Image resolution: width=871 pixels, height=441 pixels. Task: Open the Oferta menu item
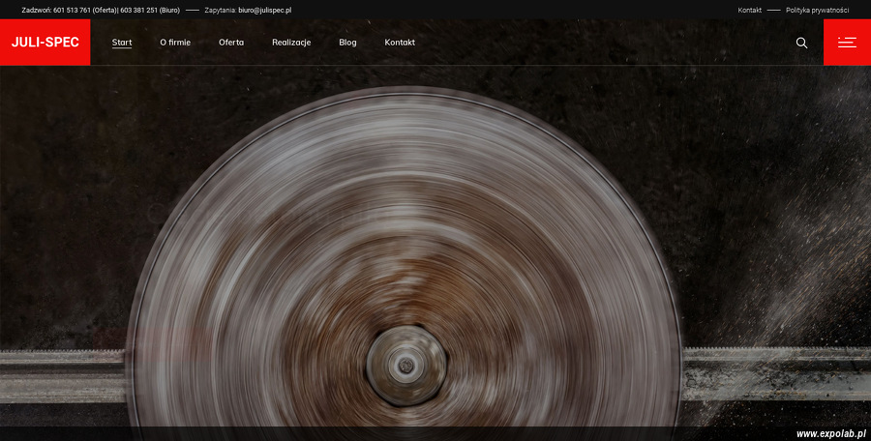pos(231,43)
